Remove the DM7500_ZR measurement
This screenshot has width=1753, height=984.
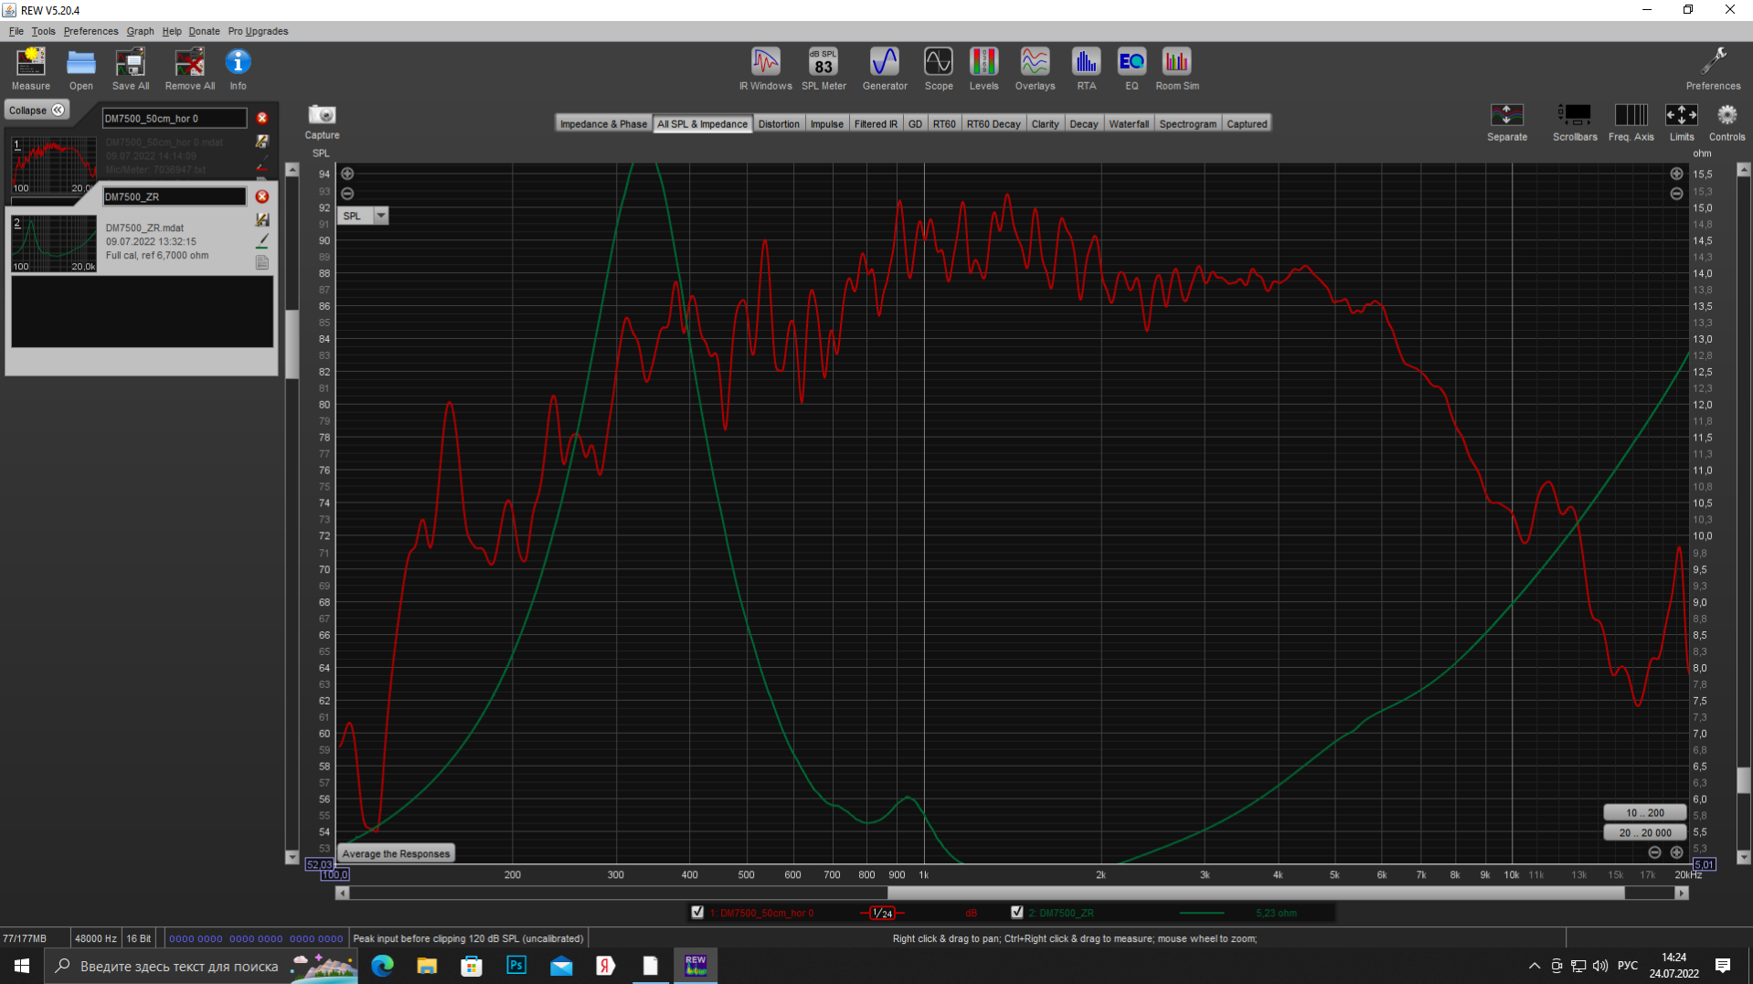(262, 196)
